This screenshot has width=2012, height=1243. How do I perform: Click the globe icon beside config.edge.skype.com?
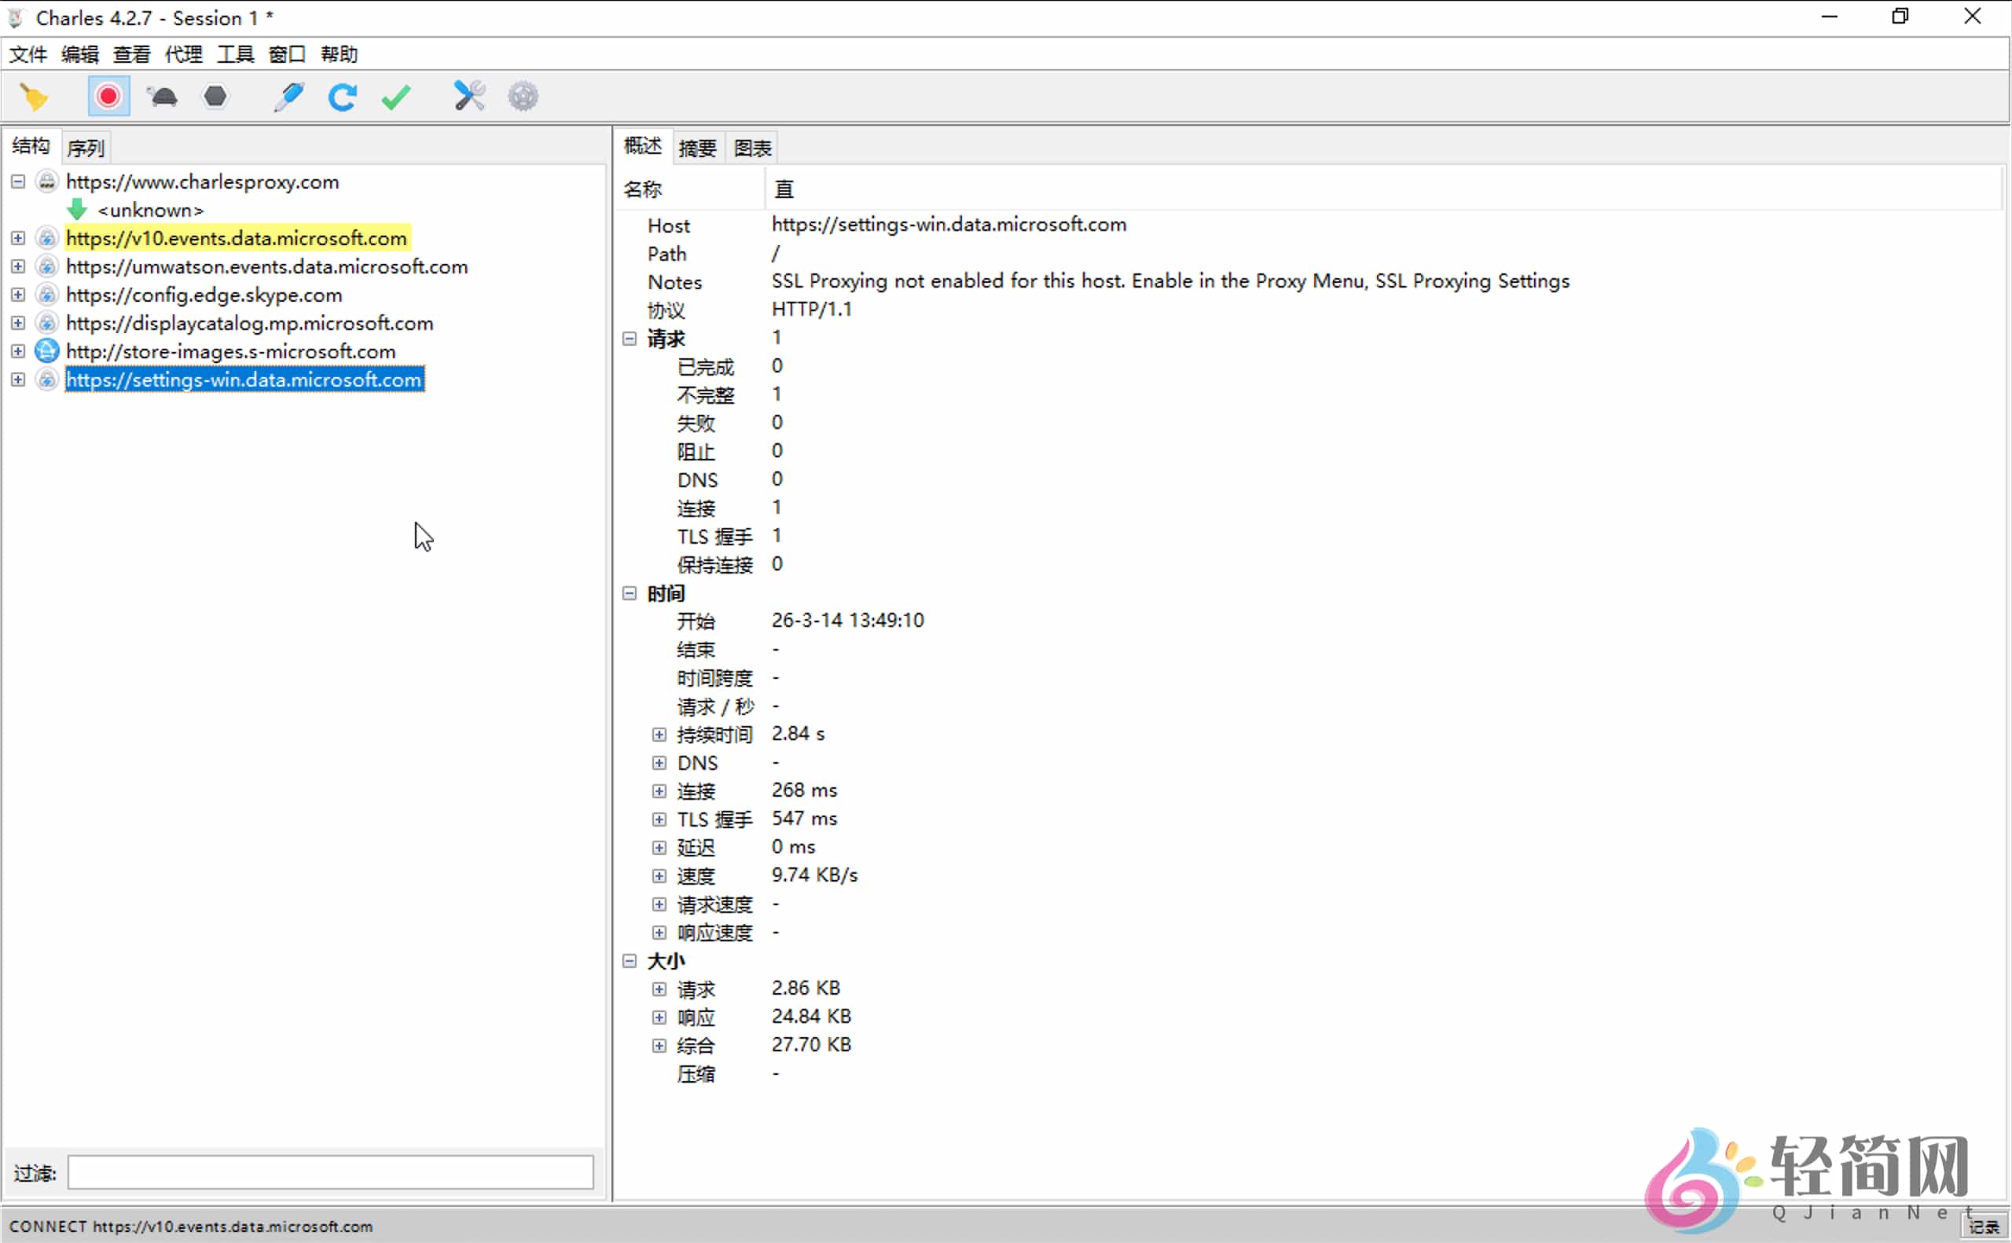[x=47, y=295]
